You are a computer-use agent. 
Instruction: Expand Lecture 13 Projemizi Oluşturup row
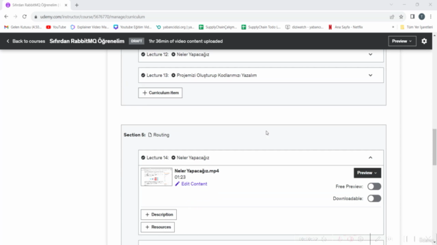[370, 75]
